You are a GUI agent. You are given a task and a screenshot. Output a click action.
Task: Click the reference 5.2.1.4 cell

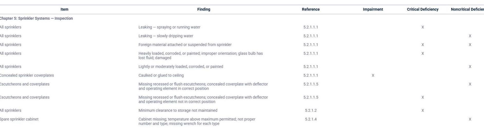pos(311,119)
